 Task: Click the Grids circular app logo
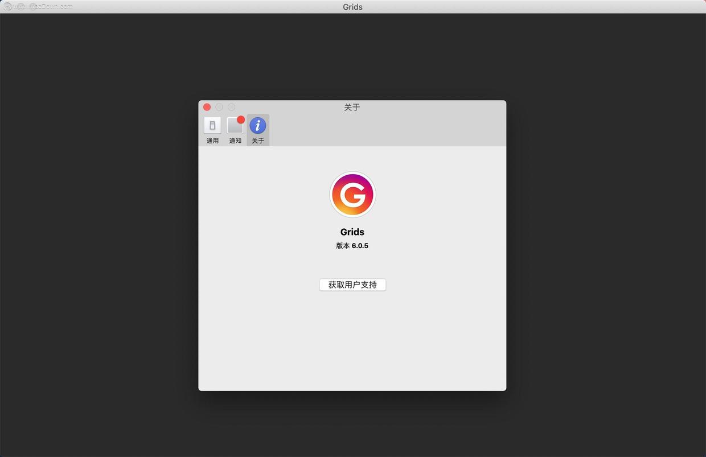[x=352, y=194]
